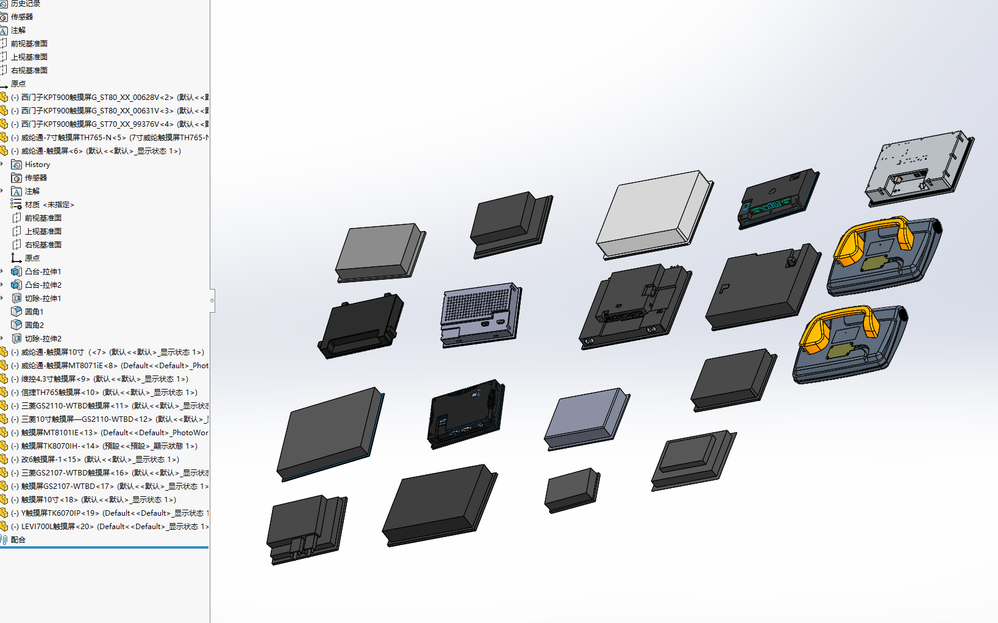This screenshot has height=623, width=998.
Task: Click the LEVI700L触摸屏<20> component icon
Action: tap(4, 527)
